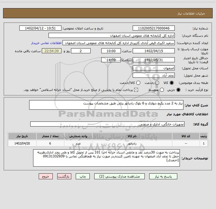Click the price validity date 1402/05/31

pos(154,60)
